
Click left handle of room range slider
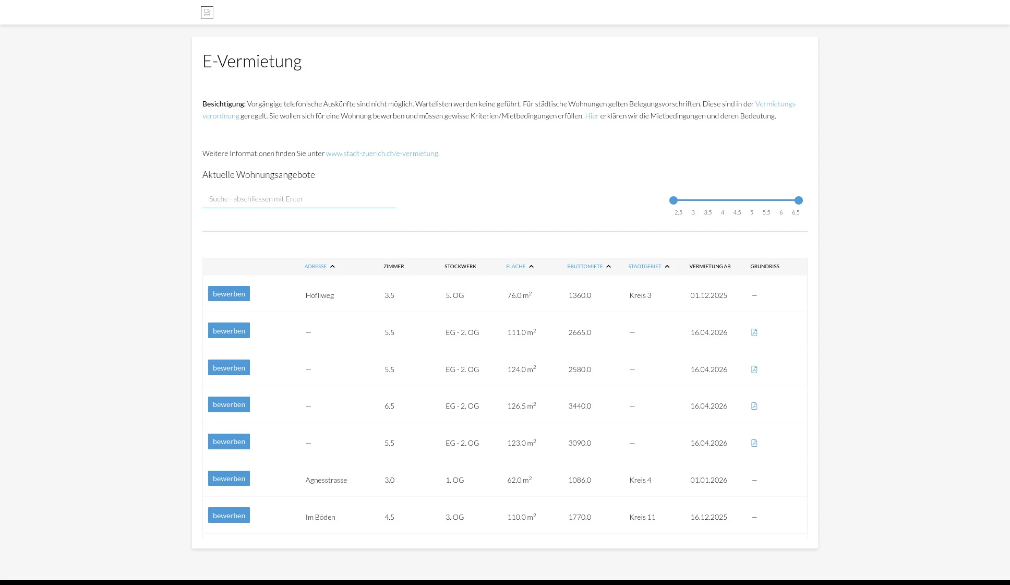point(674,200)
